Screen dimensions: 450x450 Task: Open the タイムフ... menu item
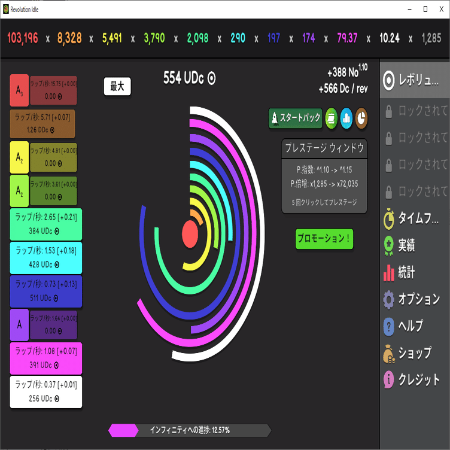[415, 219]
